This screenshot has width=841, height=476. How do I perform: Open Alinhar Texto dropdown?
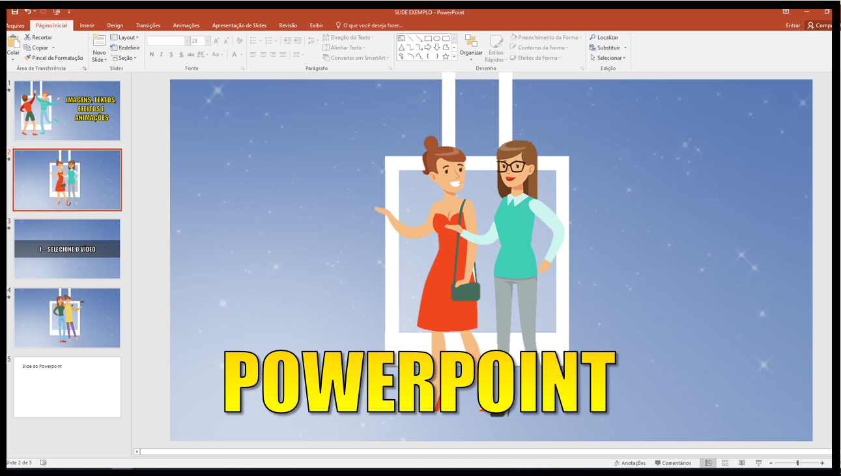[344, 48]
